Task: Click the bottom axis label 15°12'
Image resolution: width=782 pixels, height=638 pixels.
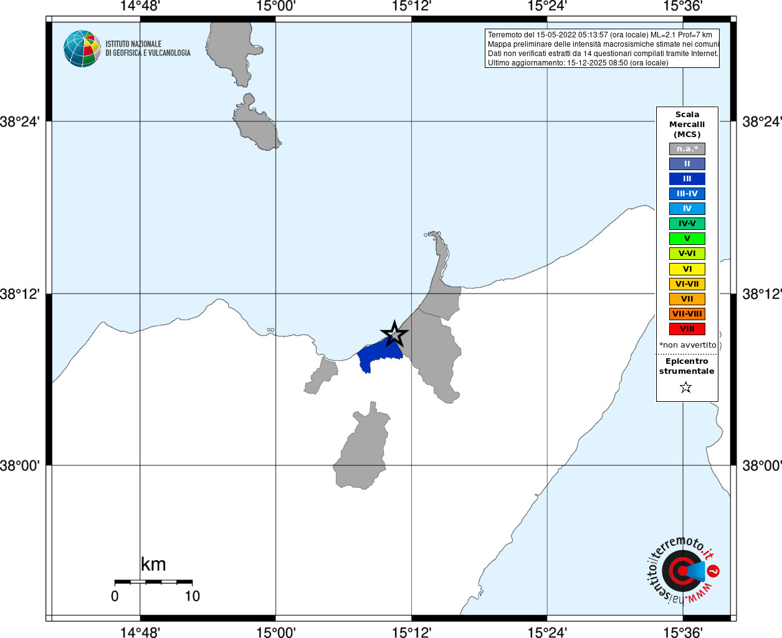Action: [411, 632]
